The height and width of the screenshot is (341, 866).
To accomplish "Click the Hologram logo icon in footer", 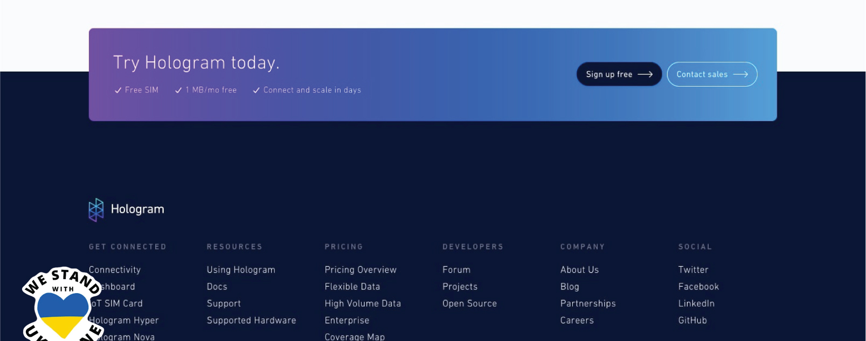I will tap(96, 210).
